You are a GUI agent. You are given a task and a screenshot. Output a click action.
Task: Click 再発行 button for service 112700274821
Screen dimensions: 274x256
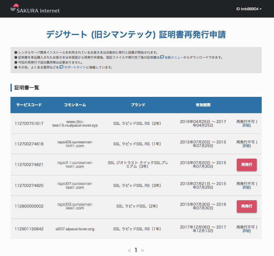pos(247,165)
